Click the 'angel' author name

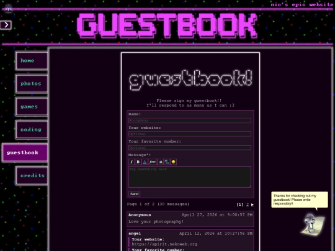coord(135,234)
